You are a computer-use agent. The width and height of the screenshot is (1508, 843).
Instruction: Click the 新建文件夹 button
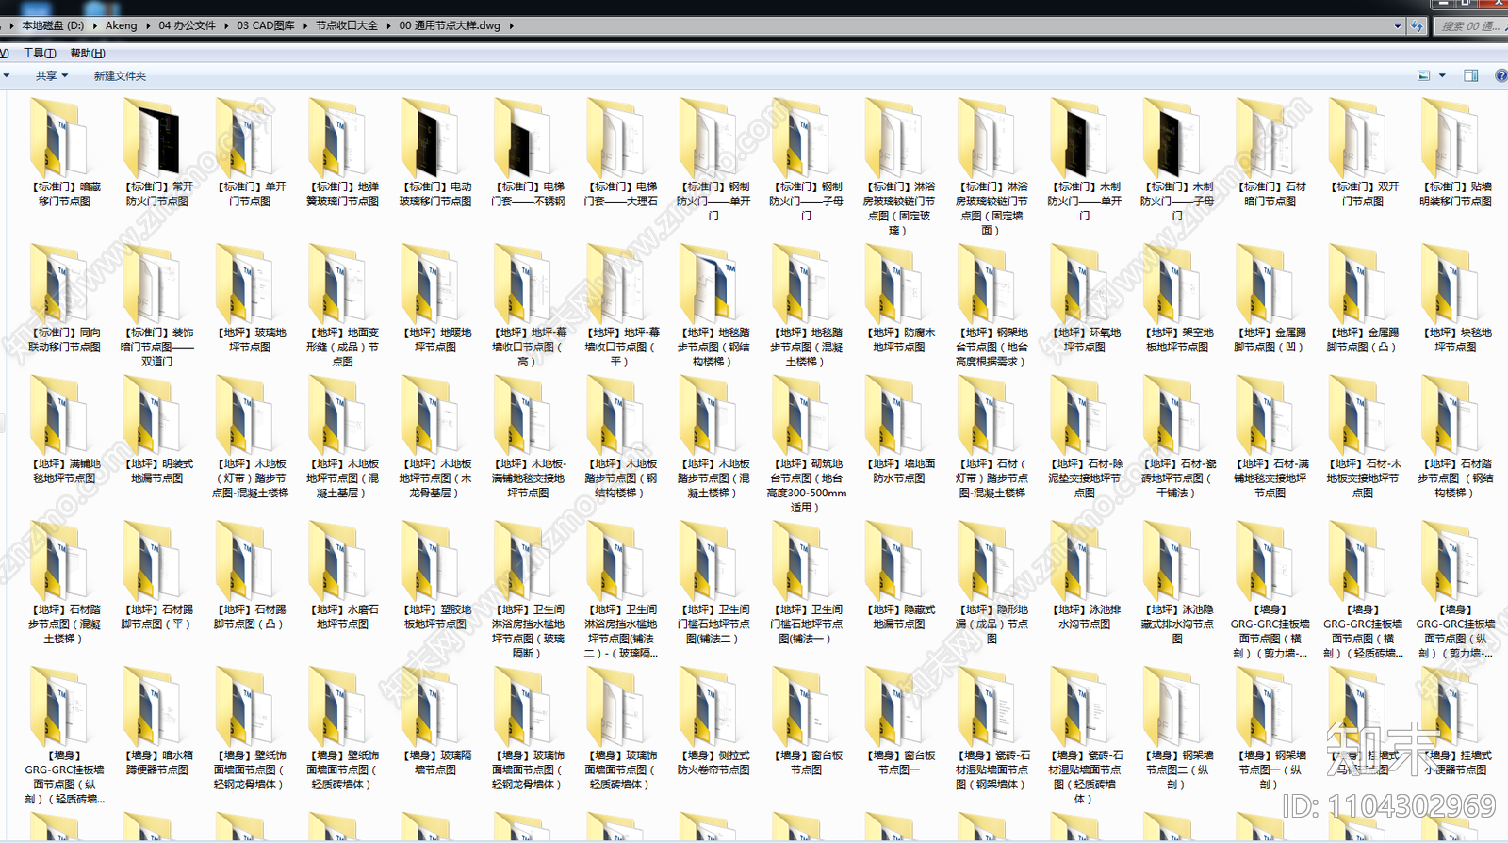coord(120,76)
